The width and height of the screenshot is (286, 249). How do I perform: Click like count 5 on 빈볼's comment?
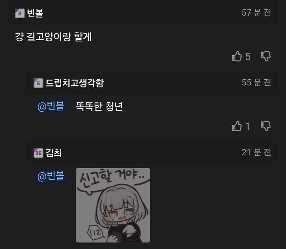tap(248, 56)
